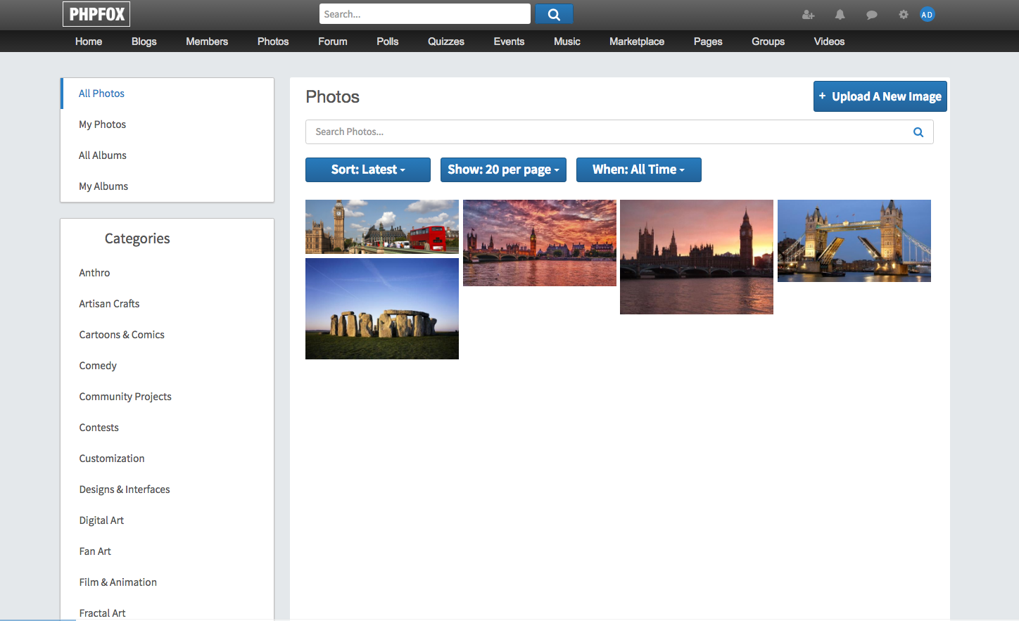
Task: Open the Videos menu item
Action: click(829, 41)
